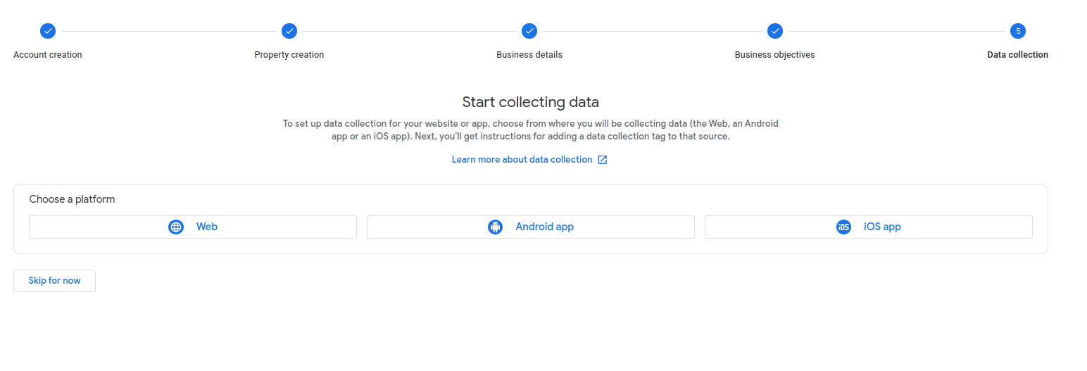The image size is (1087, 371).
Task: Click the Data collection step label
Action: point(1017,55)
